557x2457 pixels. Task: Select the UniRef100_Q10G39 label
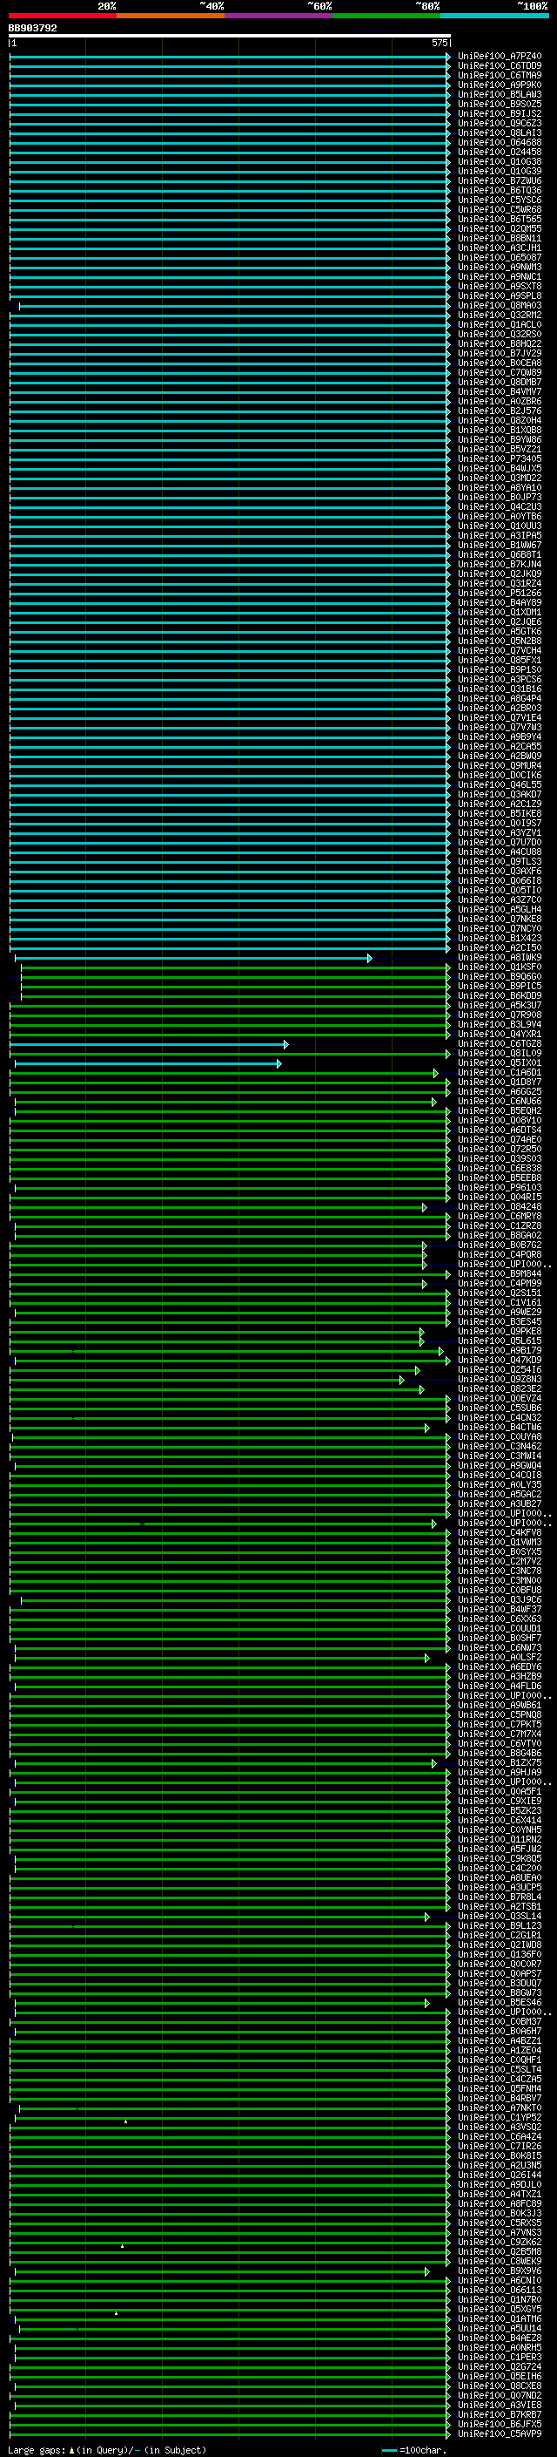pyautogui.click(x=499, y=172)
